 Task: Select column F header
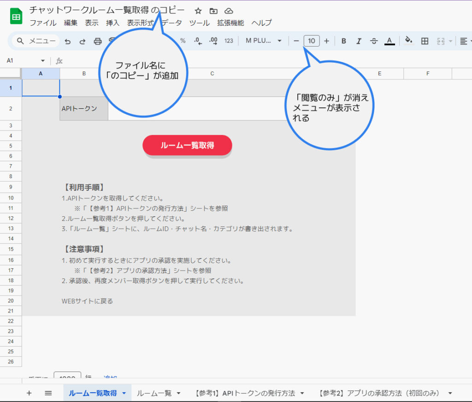(428, 73)
